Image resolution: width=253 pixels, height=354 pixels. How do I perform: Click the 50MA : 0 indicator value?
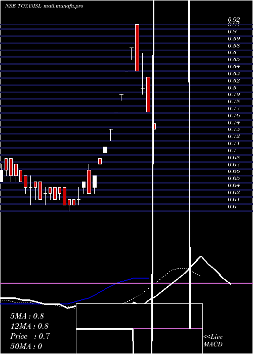point(26,346)
